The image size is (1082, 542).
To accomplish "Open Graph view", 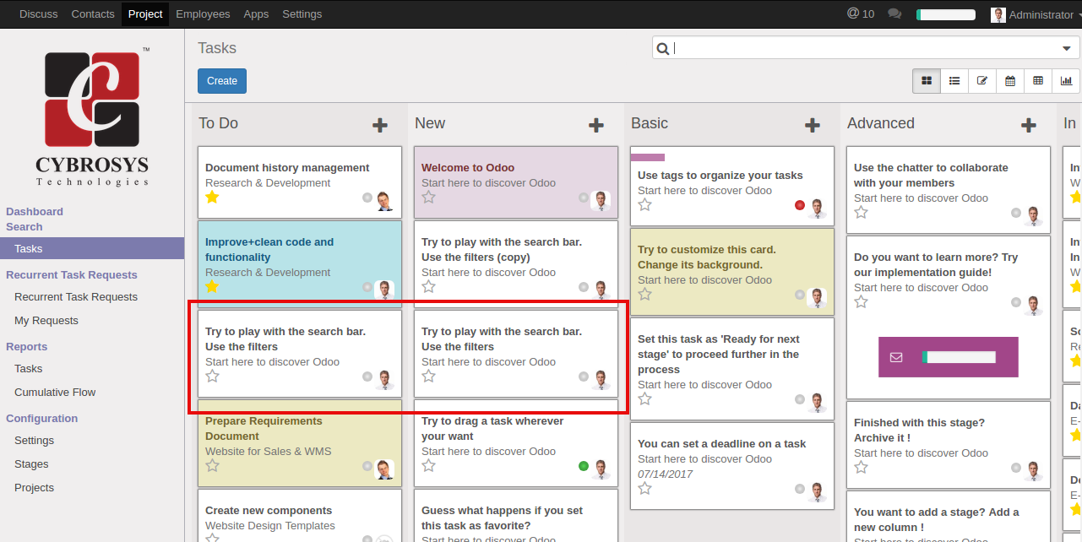I will (x=1066, y=81).
